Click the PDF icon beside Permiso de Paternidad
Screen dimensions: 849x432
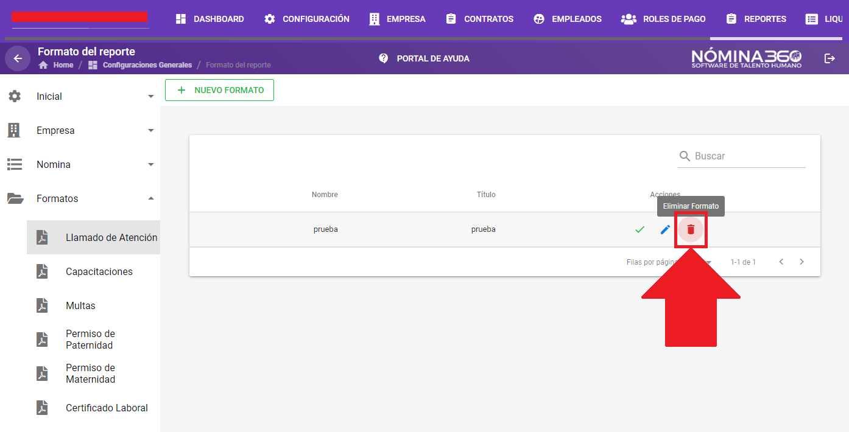click(42, 340)
